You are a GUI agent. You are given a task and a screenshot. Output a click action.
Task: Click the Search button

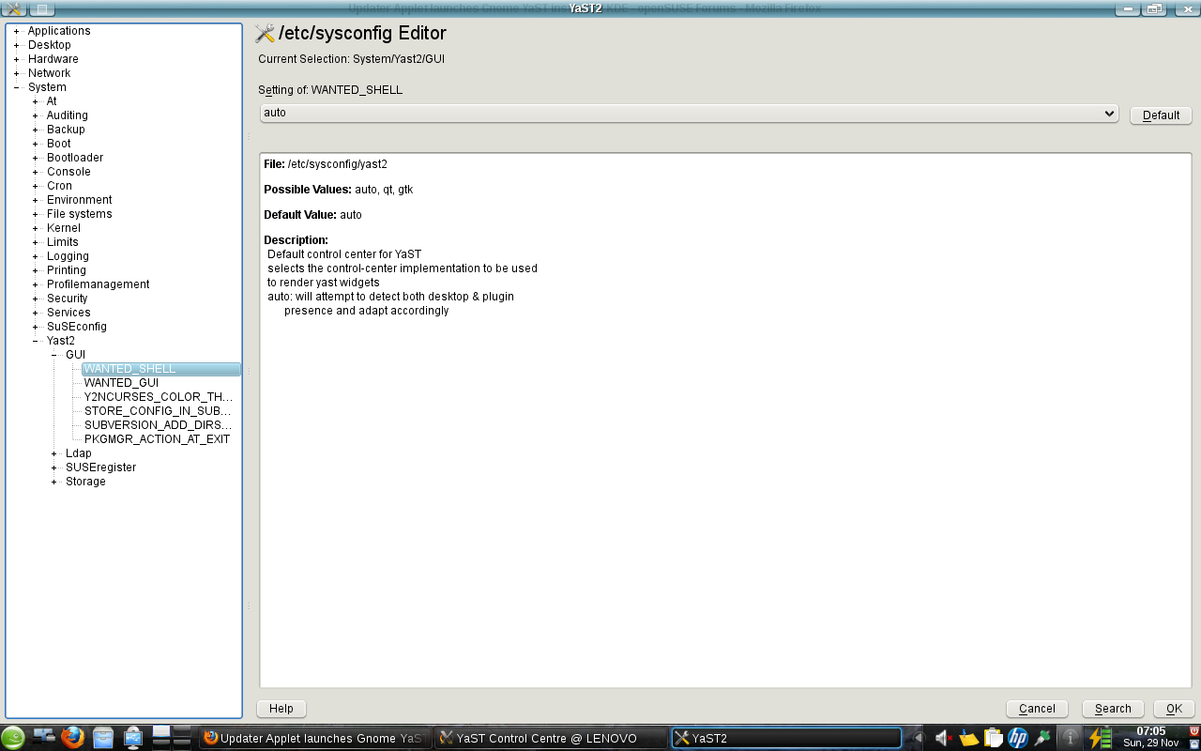click(x=1113, y=709)
